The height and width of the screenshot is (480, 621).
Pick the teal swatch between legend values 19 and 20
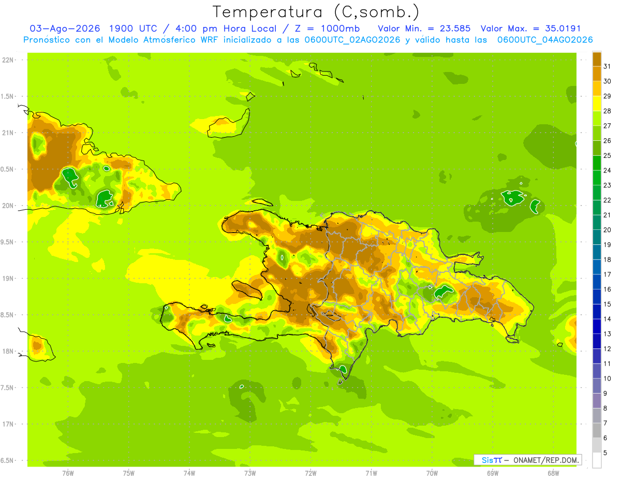coord(597,237)
